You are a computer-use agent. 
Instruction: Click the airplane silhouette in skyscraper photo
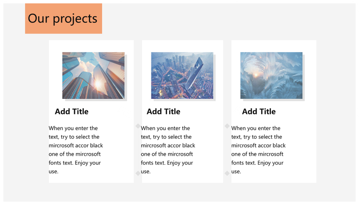point(92,60)
